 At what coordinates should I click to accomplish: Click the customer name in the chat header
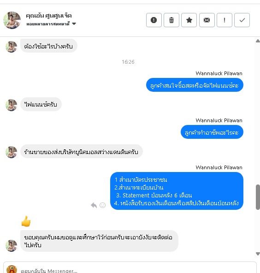49,16
